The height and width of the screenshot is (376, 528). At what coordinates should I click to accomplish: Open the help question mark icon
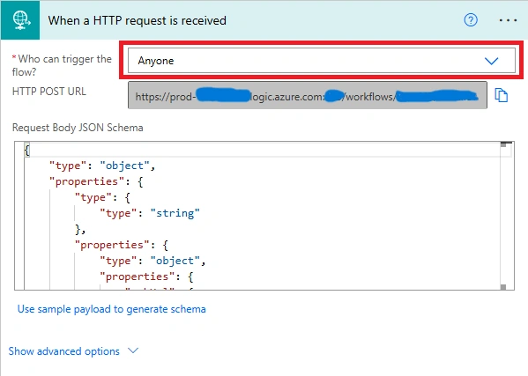[471, 20]
